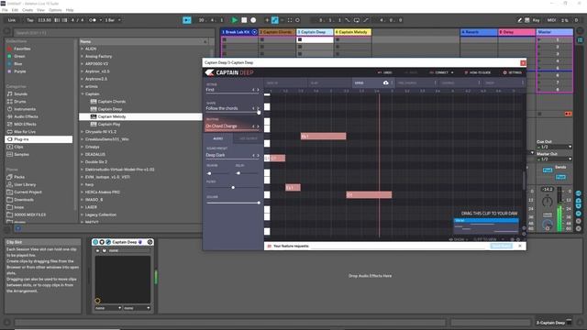Click Undo in Captain Deep

point(385,72)
